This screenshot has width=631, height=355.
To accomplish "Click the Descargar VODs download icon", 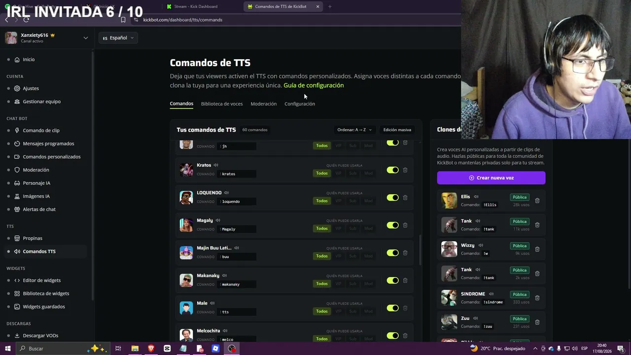I will pyautogui.click(x=17, y=336).
